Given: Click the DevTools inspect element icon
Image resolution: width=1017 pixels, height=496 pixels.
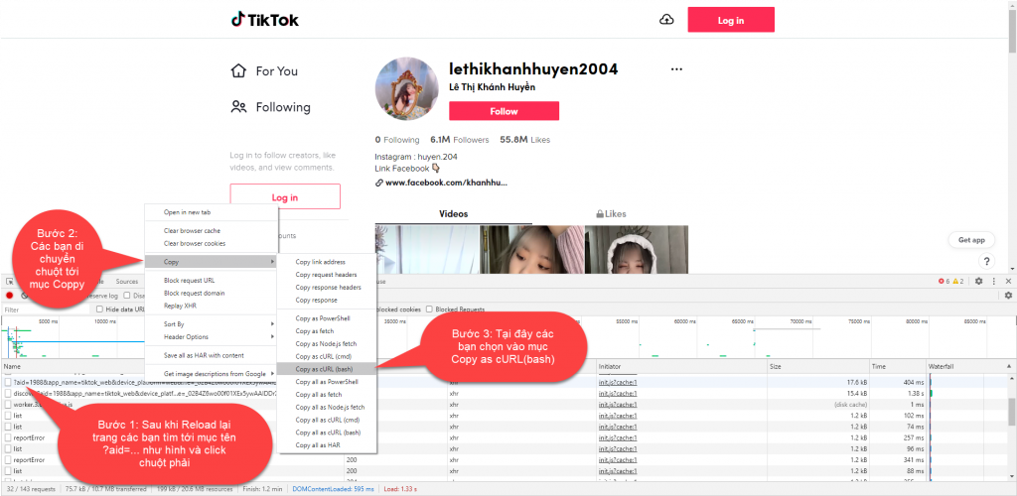Looking at the screenshot, I should 10,282.
